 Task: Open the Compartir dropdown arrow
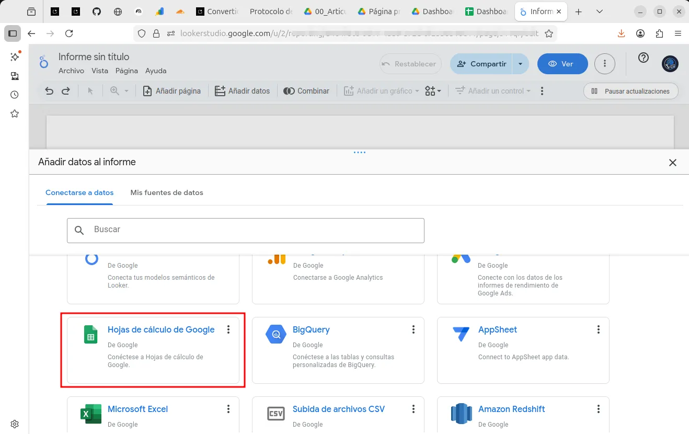click(521, 64)
